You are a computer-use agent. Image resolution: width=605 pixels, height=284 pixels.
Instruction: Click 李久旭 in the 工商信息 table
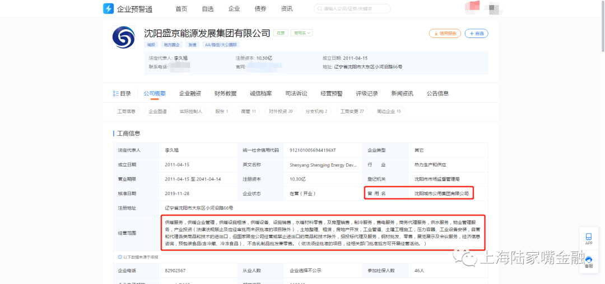pyautogui.click(x=172, y=150)
